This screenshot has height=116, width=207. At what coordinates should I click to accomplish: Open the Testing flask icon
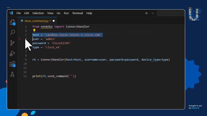(x=12, y=74)
